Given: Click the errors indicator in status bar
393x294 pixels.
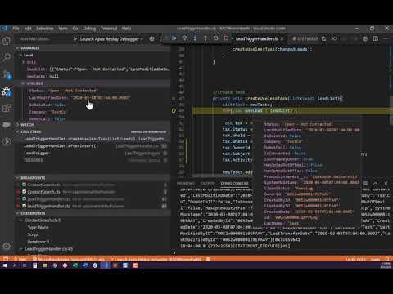Looking at the screenshot, I should point(20,259).
